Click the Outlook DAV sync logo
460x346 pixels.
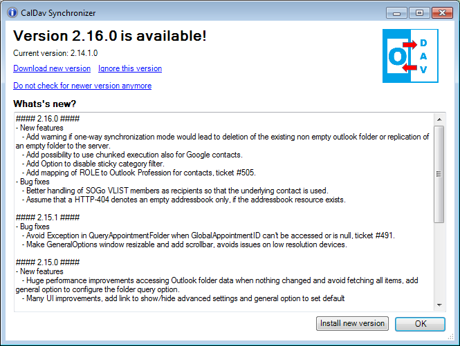pos(410,57)
